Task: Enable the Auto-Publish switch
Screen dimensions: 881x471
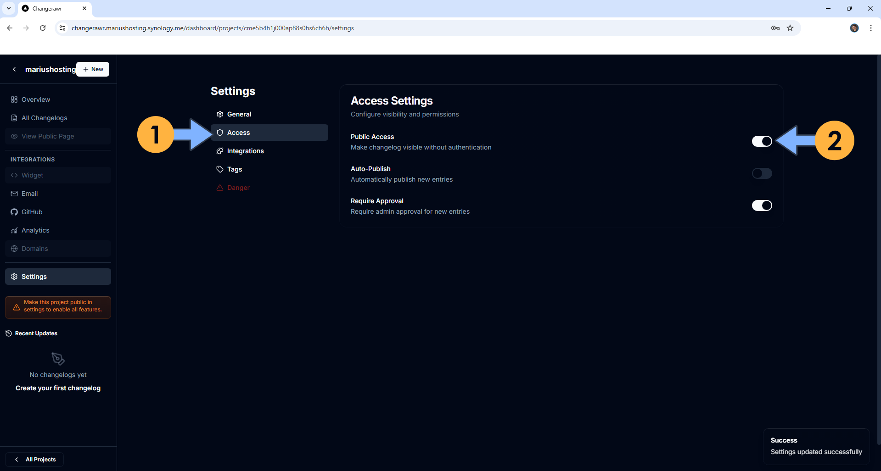Action: coord(762,173)
